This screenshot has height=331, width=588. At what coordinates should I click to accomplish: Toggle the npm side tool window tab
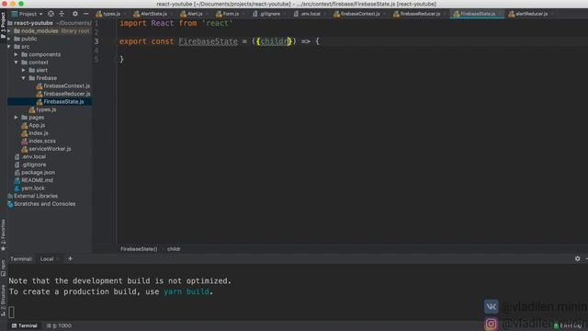(3, 268)
